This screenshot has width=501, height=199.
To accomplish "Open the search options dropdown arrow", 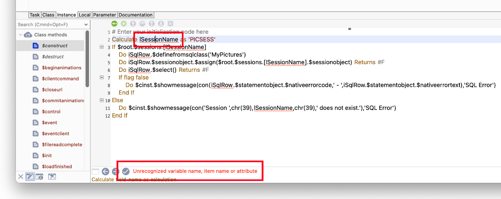I will [86, 25].
